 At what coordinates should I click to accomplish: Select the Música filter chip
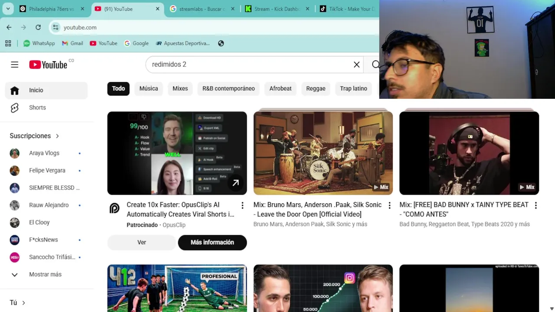pyautogui.click(x=149, y=88)
